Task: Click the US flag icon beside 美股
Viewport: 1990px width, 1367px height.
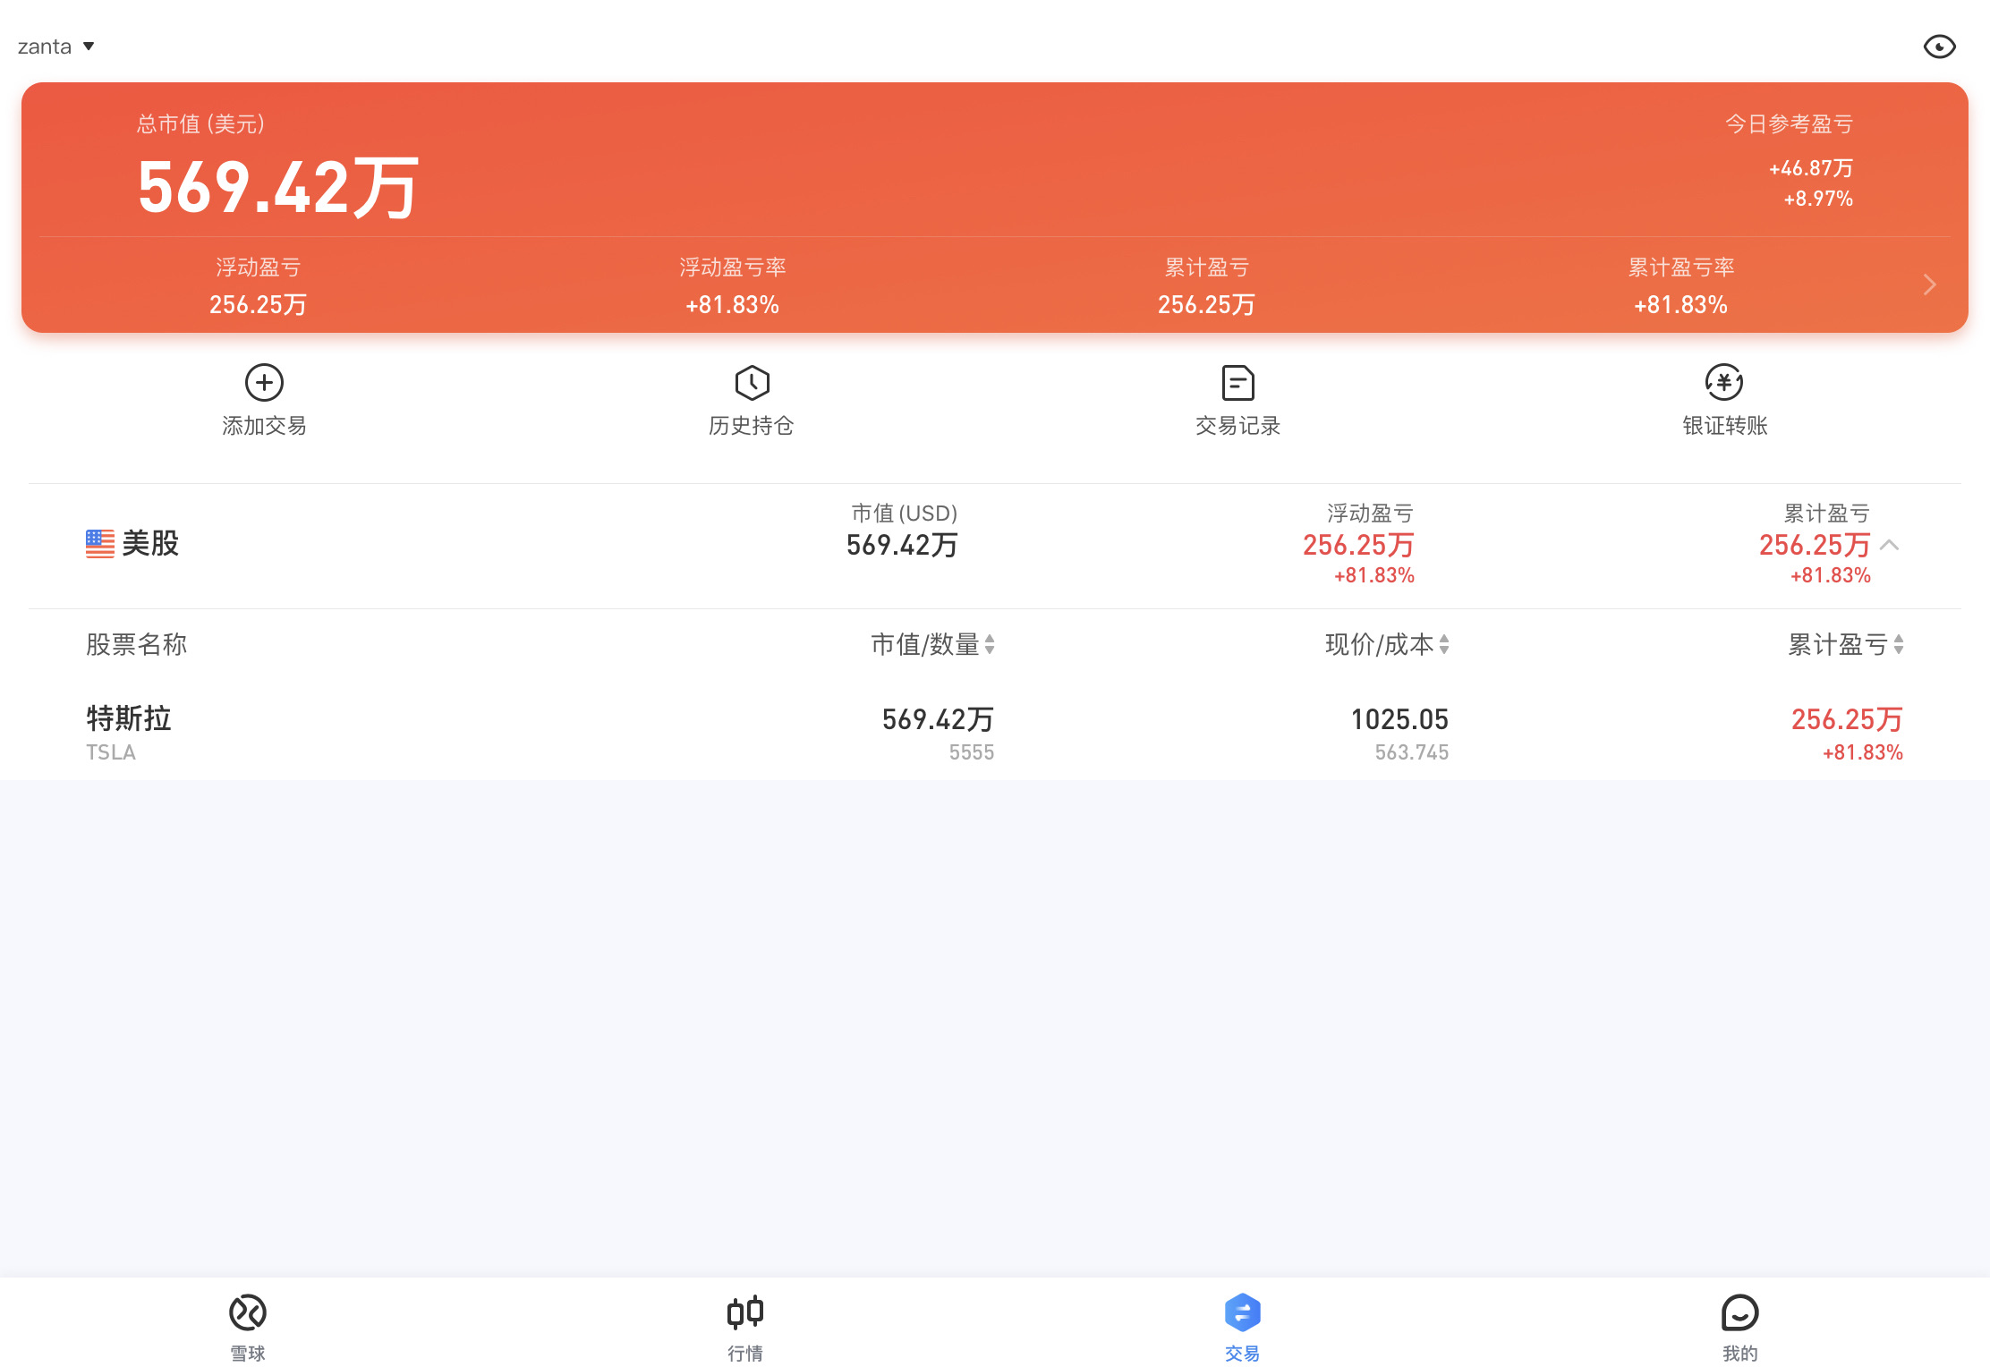Action: click(99, 543)
